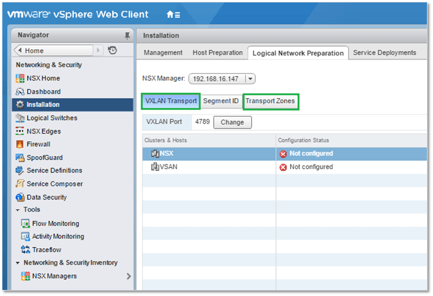The width and height of the screenshot is (433, 296).
Task: Open the Transport Zones sub-tab
Action: click(x=270, y=101)
